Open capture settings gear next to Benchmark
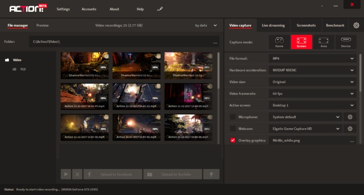 coord(356,25)
